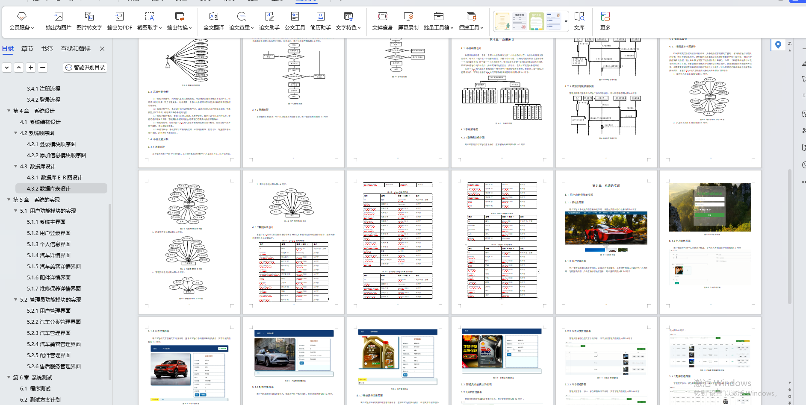Image resolution: width=806 pixels, height=405 pixels.
Task: Collapse the 4.2 系统顺序图 node
Action: coord(16,133)
